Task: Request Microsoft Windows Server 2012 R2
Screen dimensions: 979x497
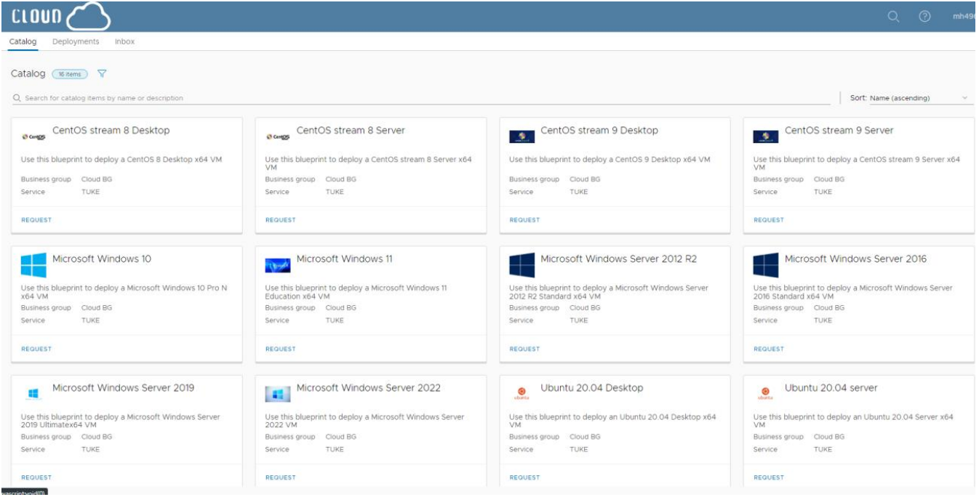Action: tap(525, 349)
